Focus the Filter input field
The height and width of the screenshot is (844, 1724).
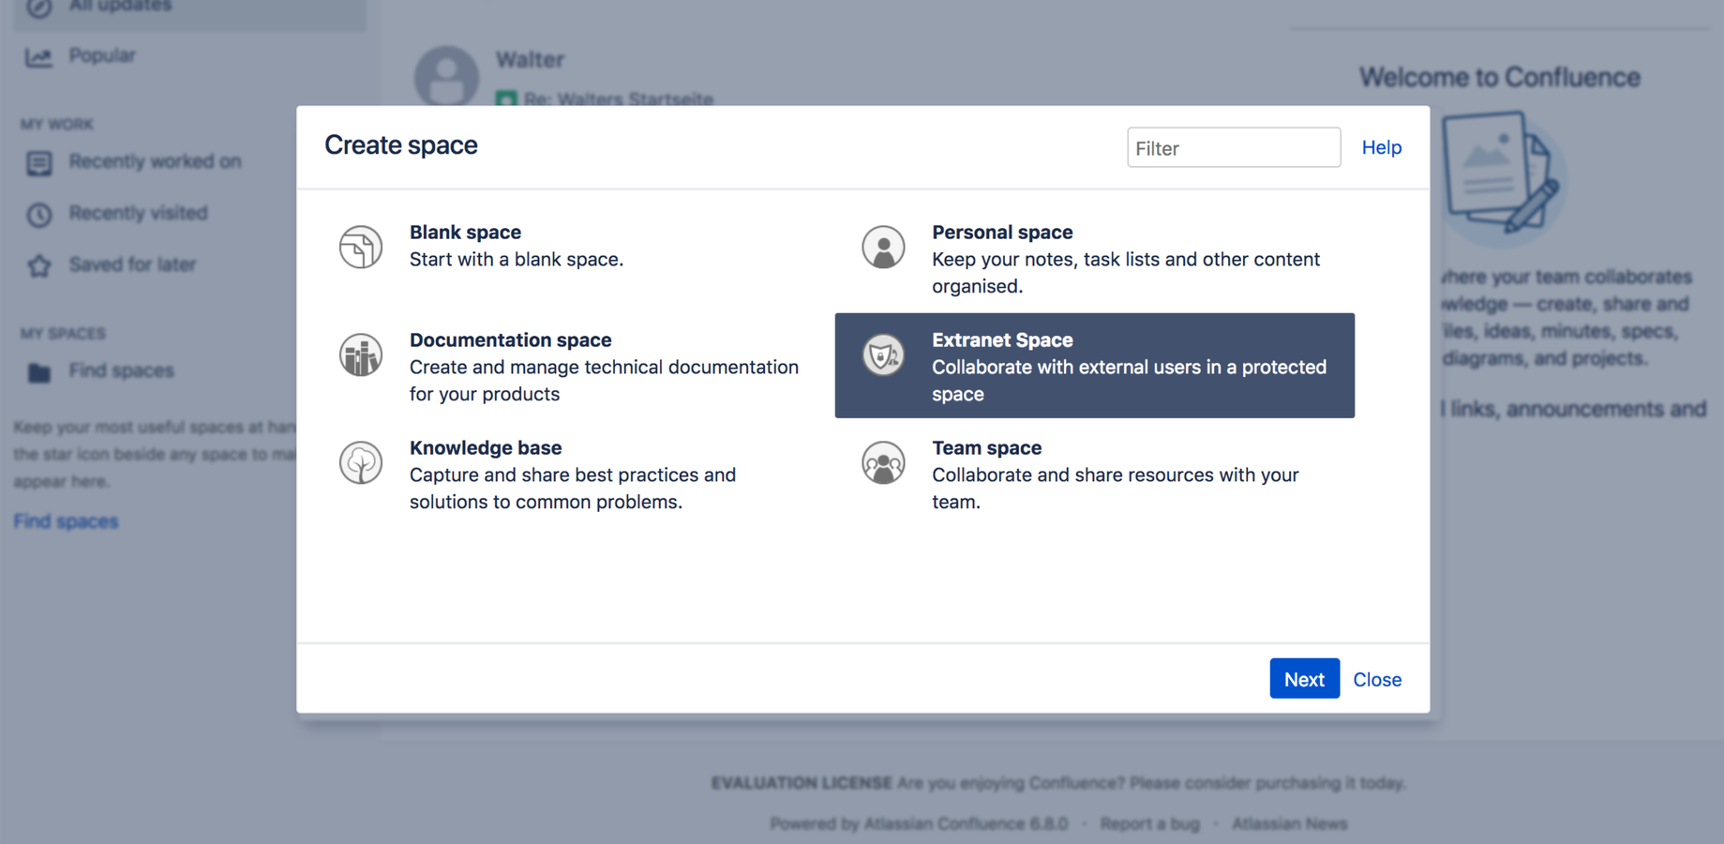pos(1234,147)
